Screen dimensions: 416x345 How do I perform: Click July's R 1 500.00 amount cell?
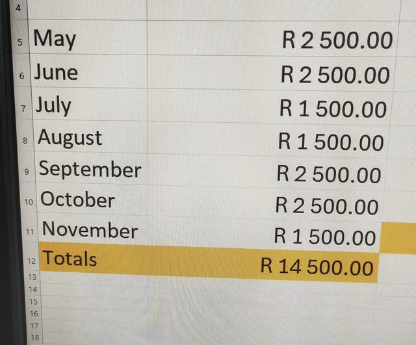pos(269,107)
